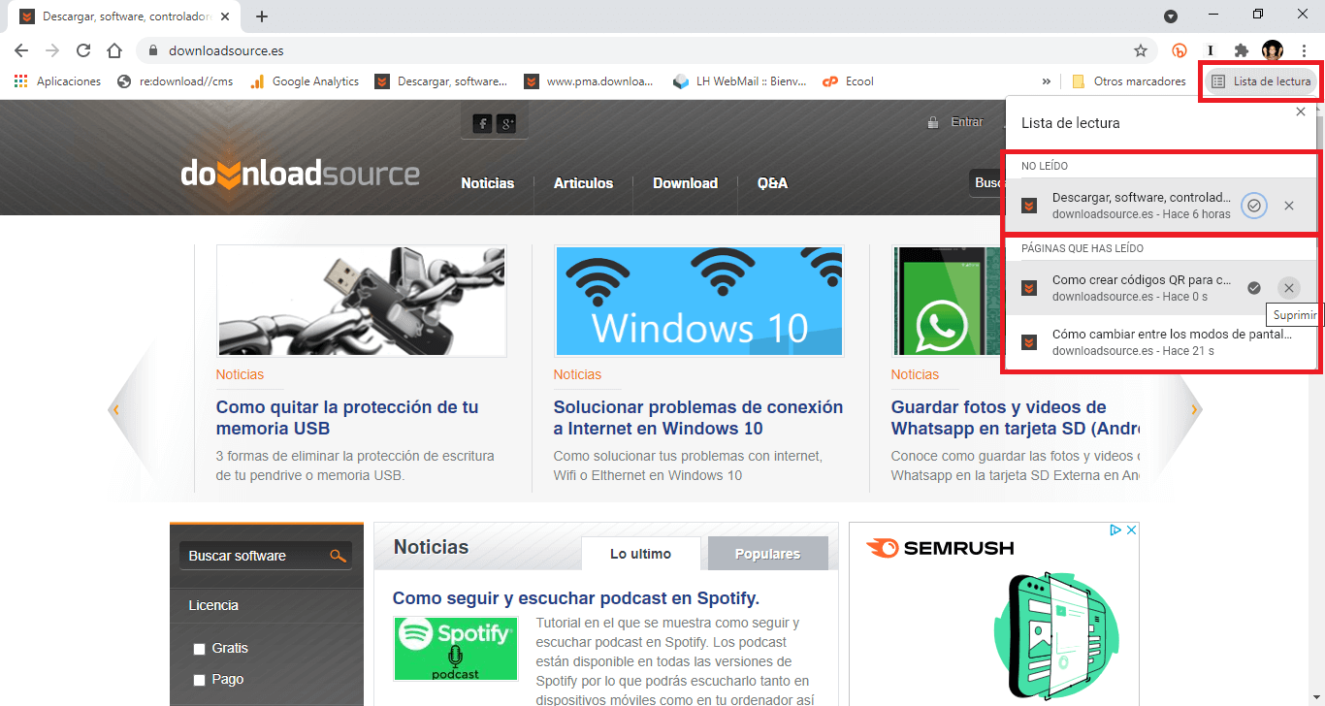
Task: Open the Windows 10 wifi thumbnail
Action: pos(699,302)
